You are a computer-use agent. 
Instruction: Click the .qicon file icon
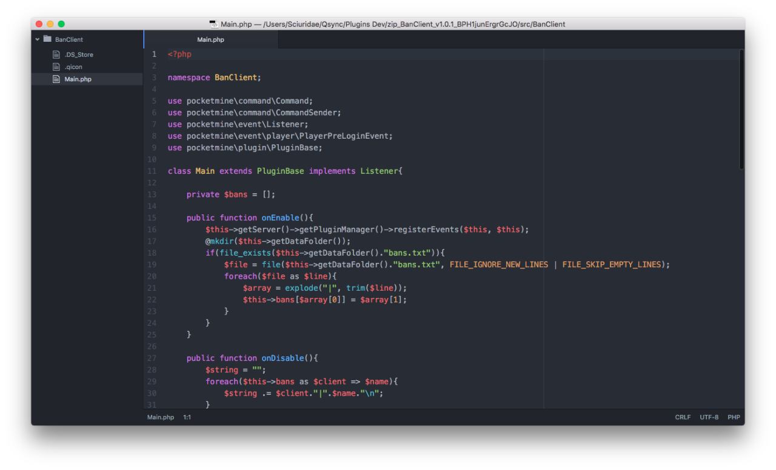tap(55, 67)
